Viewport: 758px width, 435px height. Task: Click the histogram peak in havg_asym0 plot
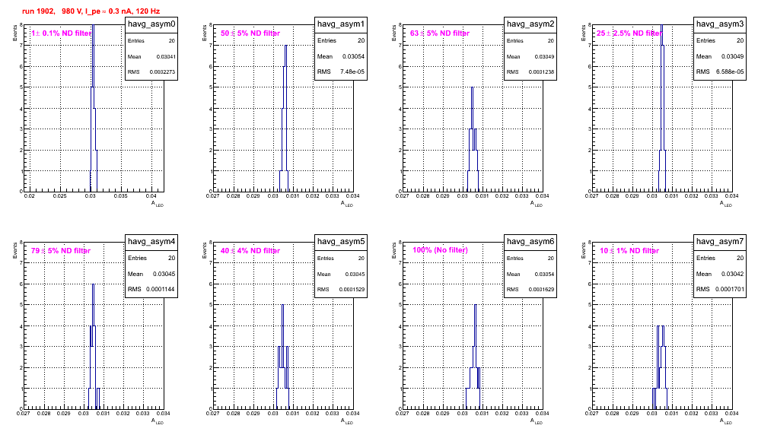pyautogui.click(x=94, y=27)
